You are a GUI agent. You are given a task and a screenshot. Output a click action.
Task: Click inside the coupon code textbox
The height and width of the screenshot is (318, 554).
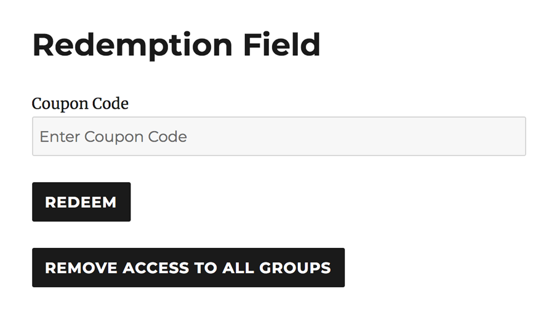[278, 136]
